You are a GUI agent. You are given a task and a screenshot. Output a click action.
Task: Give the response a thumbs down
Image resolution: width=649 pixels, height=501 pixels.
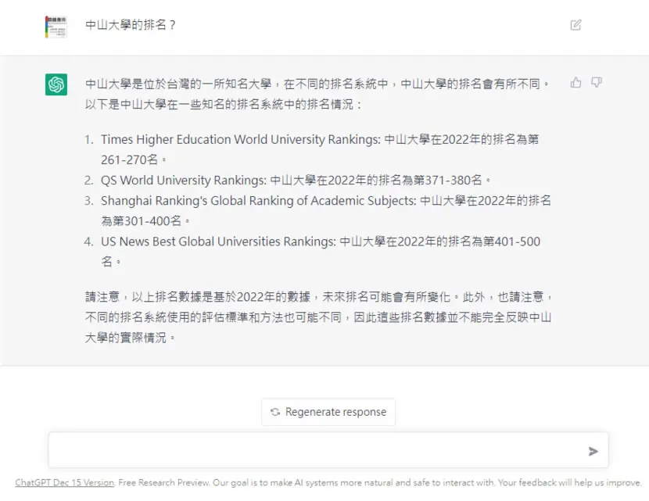[596, 82]
